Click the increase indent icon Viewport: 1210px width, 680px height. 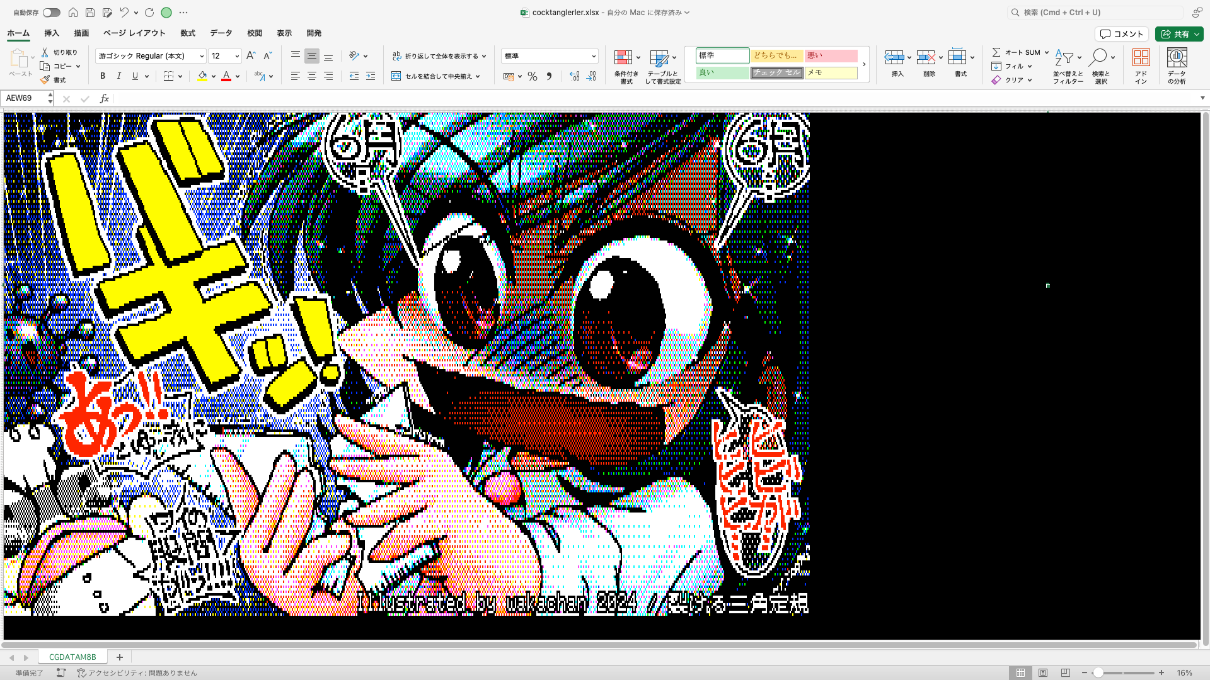(x=371, y=76)
